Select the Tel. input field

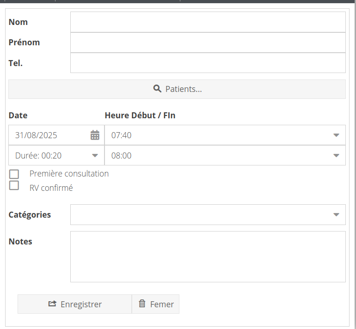[208, 63]
